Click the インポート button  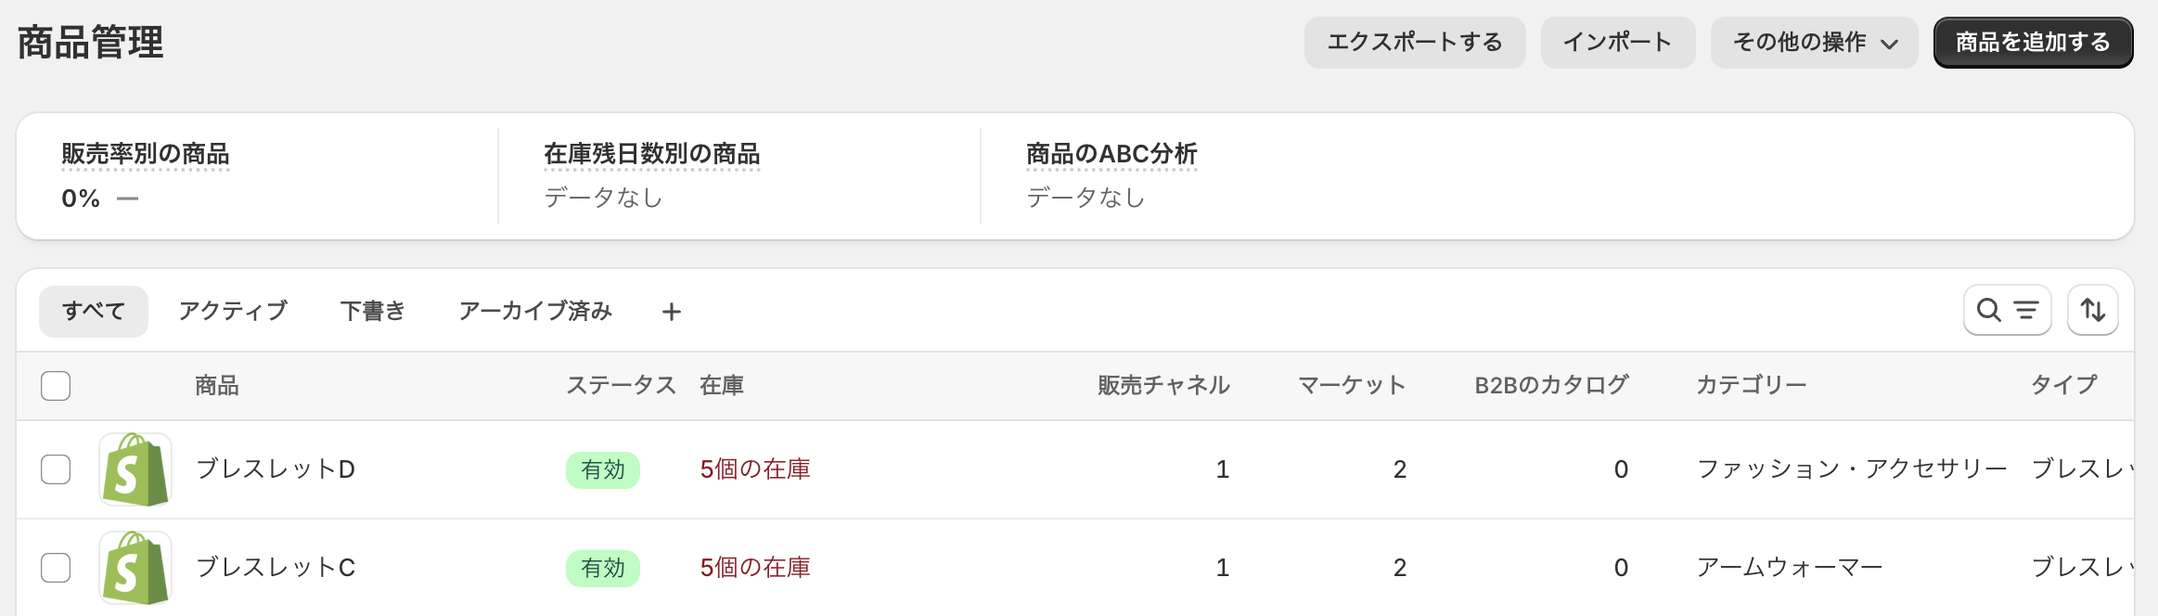coord(1618,43)
